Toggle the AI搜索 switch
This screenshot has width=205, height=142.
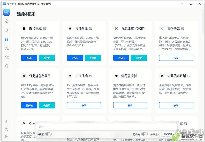(48, 134)
